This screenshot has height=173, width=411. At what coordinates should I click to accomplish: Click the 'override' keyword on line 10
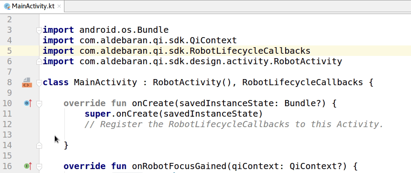click(85, 103)
